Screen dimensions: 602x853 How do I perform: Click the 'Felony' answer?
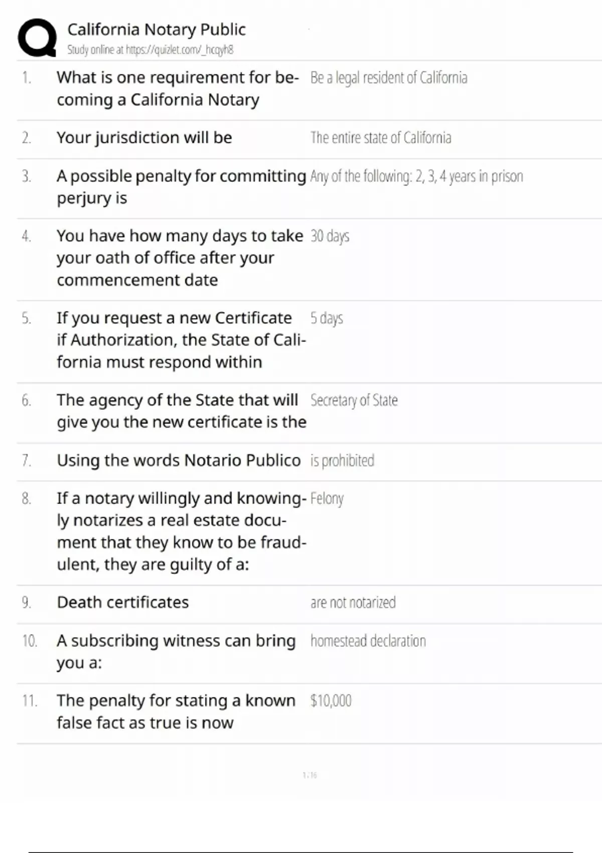[x=327, y=499]
